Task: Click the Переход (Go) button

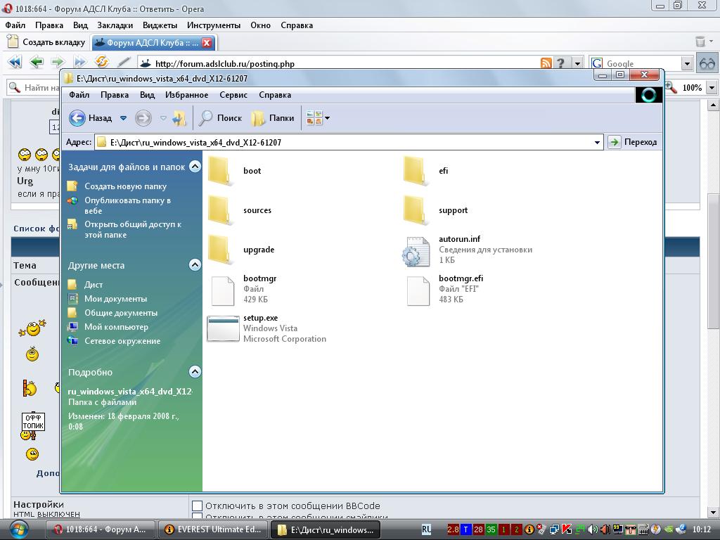Action: 632,142
